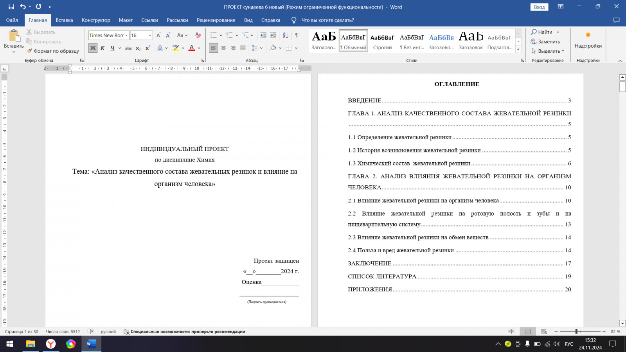Screen dimensions: 626x352
Task: Apply the red font color swatch
Action: pos(192,48)
